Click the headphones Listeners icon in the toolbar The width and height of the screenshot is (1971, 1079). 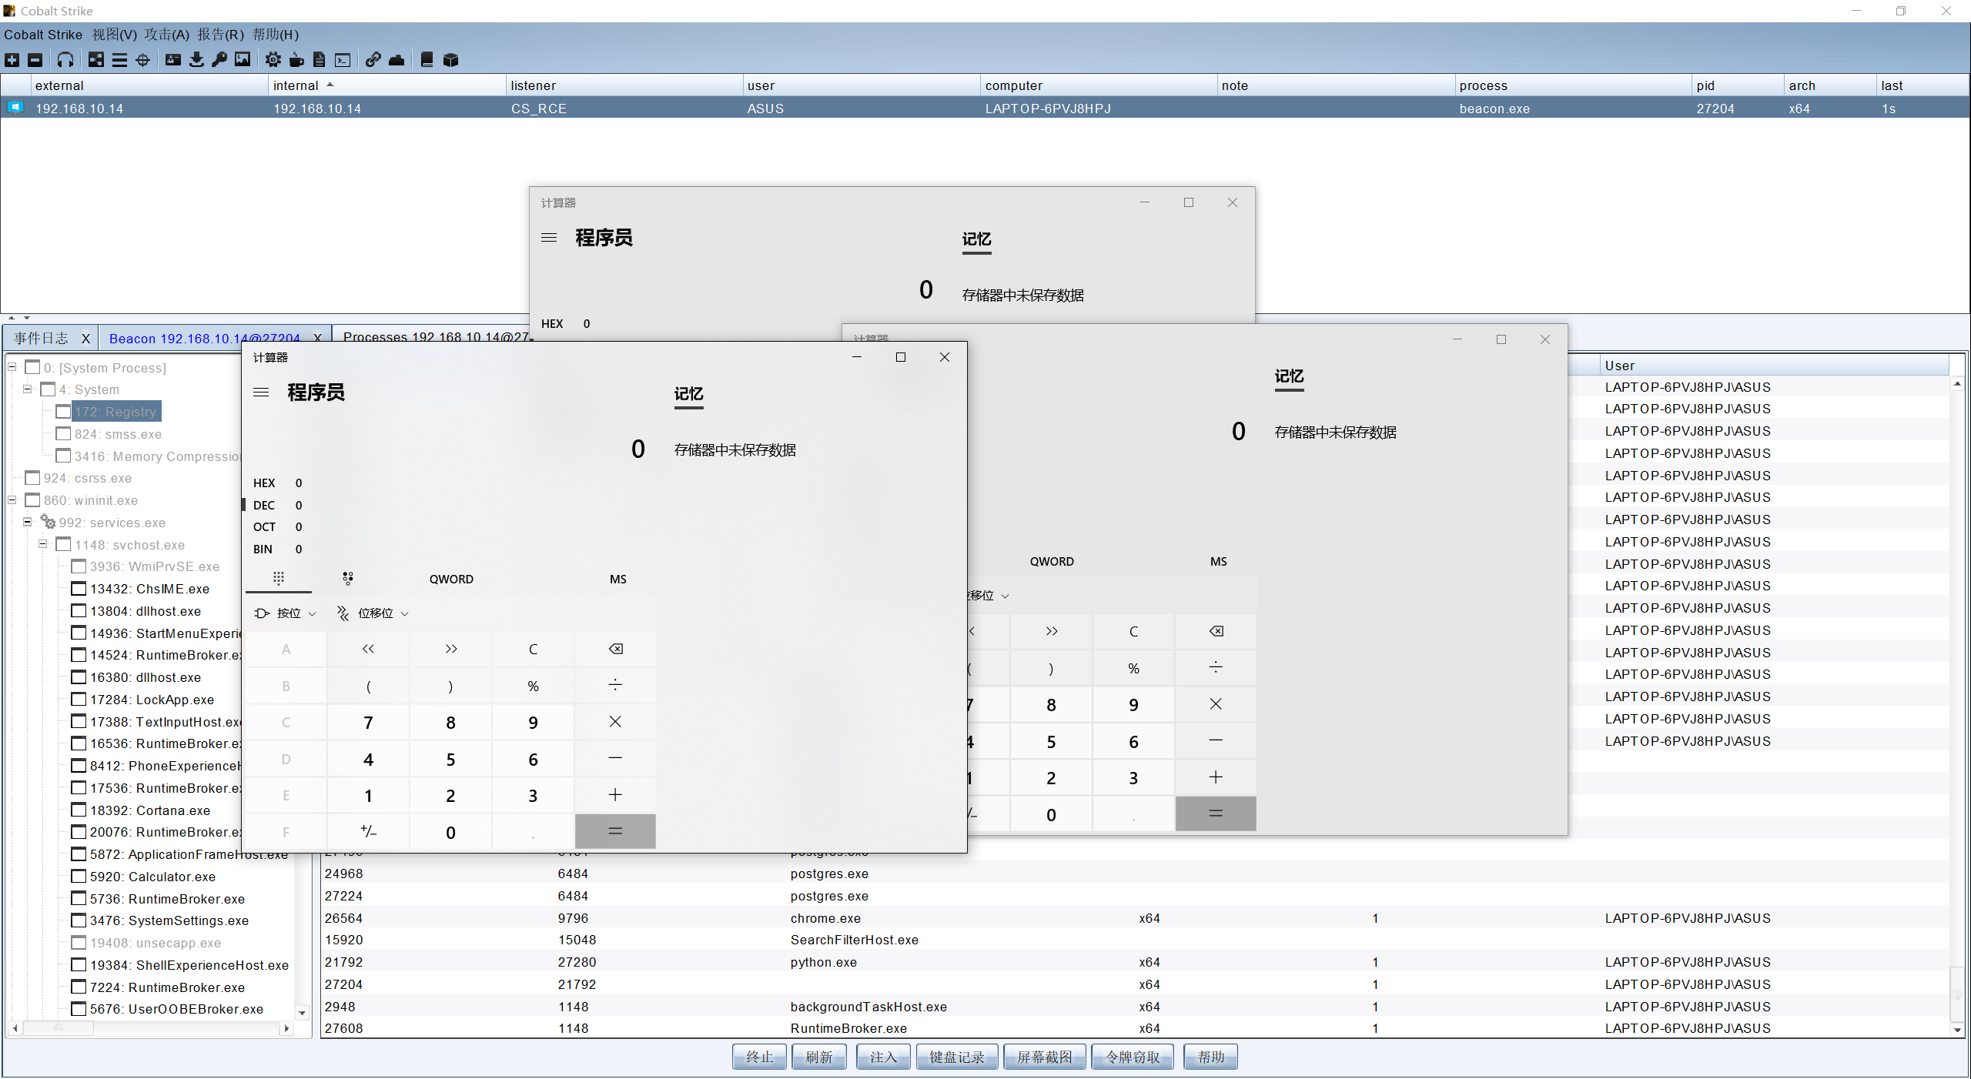click(65, 60)
